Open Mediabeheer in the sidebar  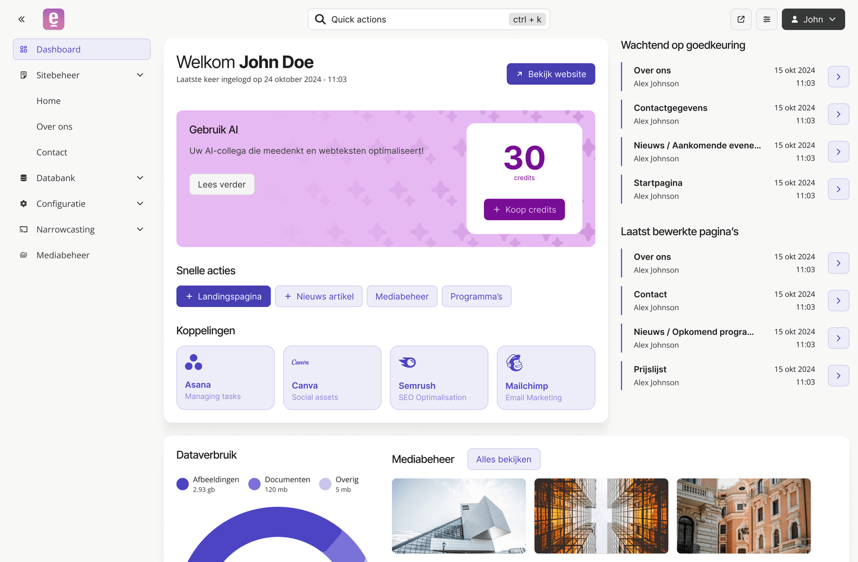[x=63, y=255]
